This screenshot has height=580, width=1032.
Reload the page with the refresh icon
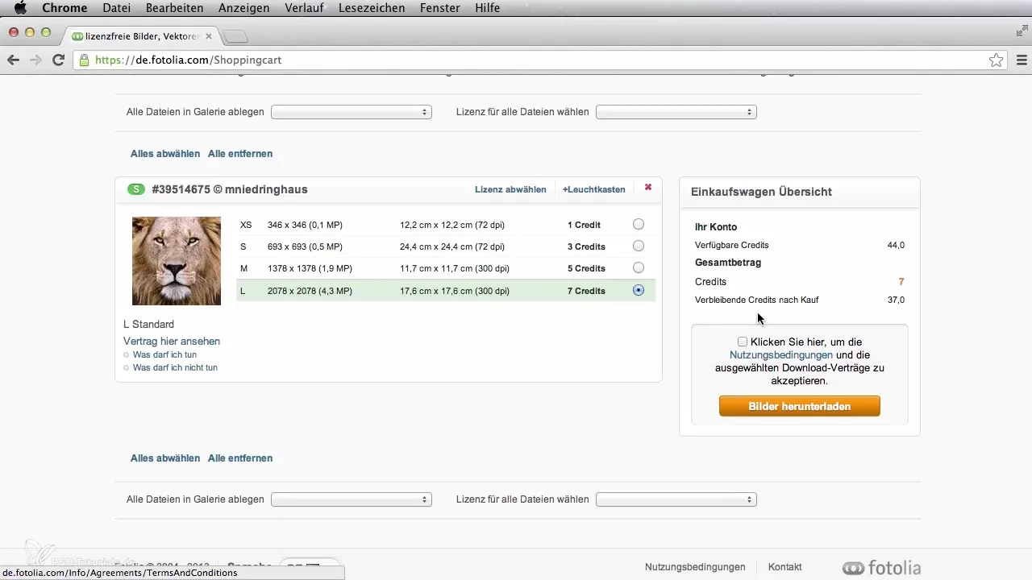(58, 60)
